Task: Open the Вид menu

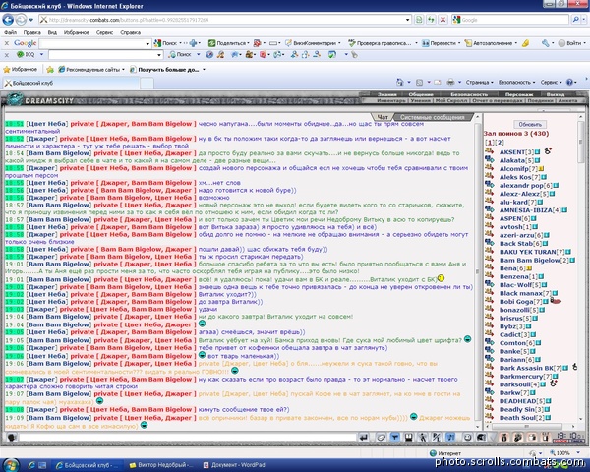Action: pos(52,32)
